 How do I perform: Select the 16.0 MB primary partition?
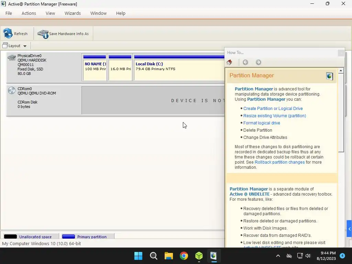click(x=120, y=67)
